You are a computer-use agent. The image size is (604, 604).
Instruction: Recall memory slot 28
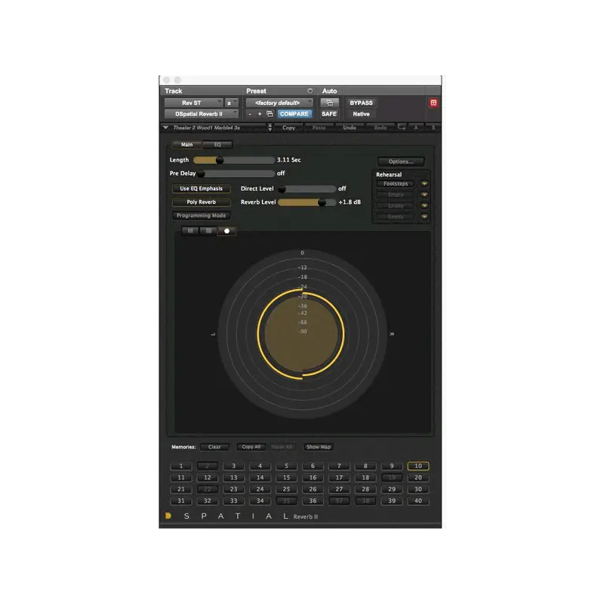pos(365,489)
